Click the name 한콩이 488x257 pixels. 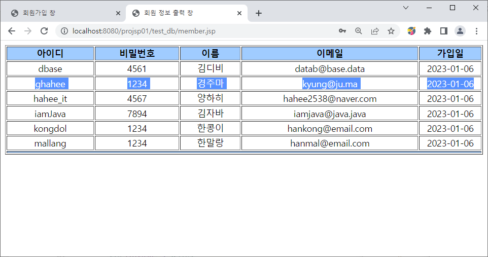click(211, 128)
